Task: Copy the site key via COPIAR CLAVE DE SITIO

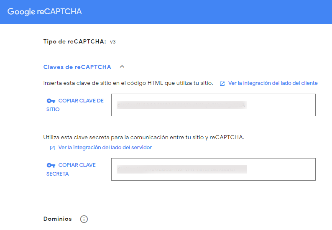Action: pos(75,105)
